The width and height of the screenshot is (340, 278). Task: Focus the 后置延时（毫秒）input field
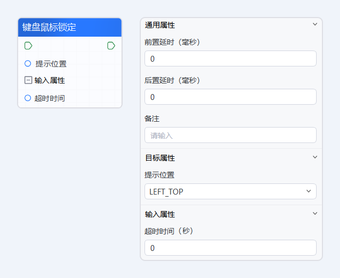coord(230,97)
